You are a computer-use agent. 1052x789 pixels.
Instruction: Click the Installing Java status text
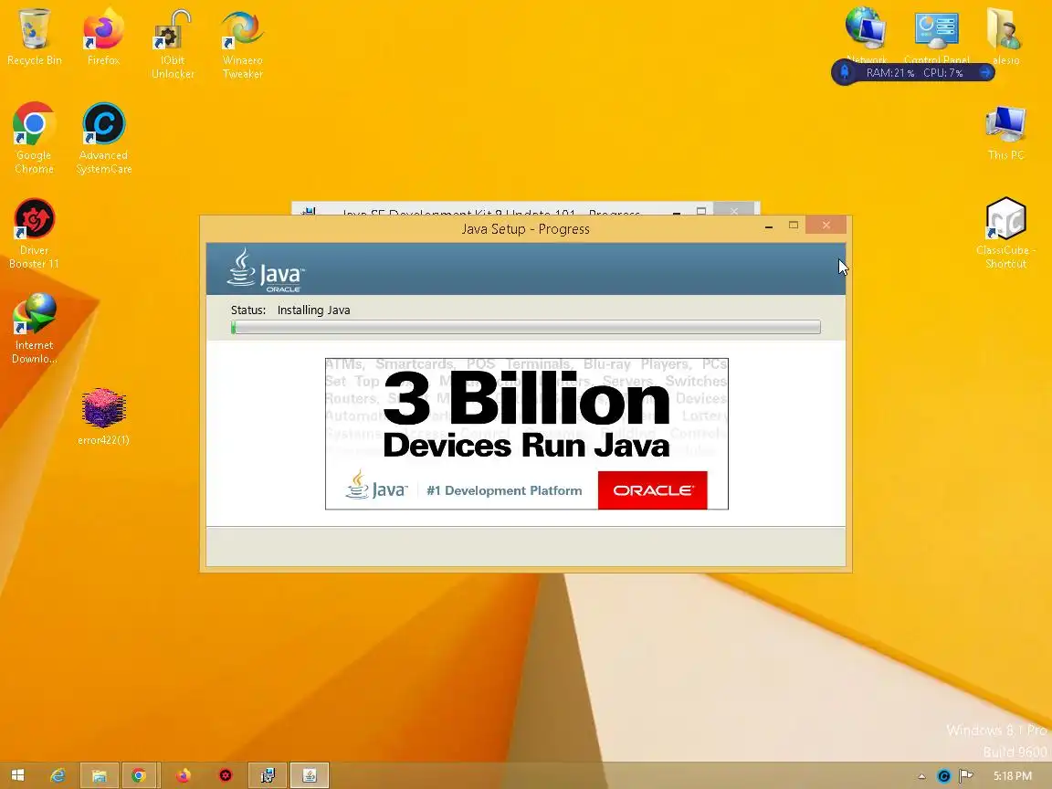click(x=313, y=310)
